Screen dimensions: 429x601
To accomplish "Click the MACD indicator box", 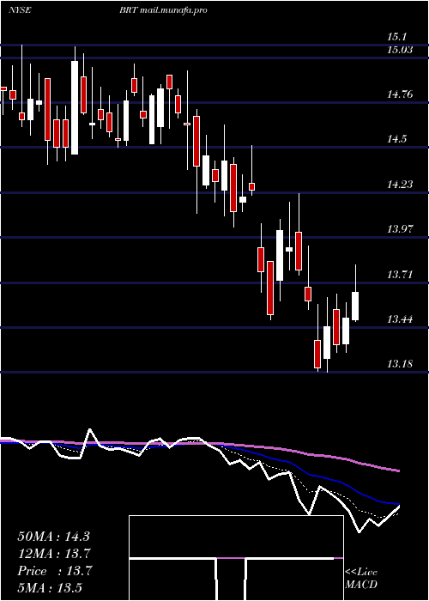I will point(236,558).
